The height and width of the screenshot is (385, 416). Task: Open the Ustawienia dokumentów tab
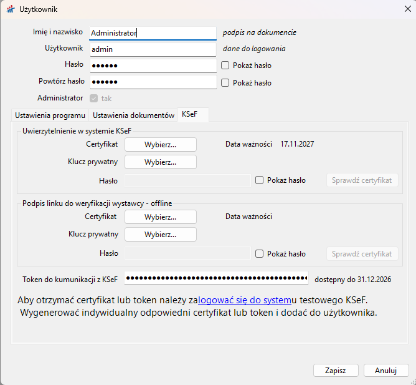click(133, 115)
